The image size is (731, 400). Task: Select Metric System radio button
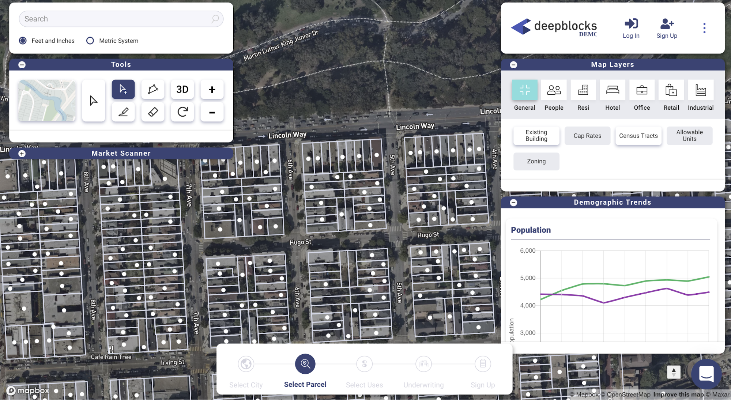[90, 41]
